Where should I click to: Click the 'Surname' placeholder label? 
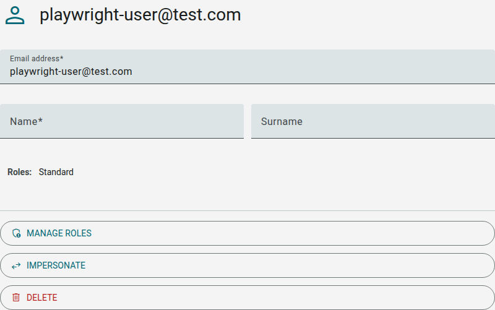tap(282, 121)
